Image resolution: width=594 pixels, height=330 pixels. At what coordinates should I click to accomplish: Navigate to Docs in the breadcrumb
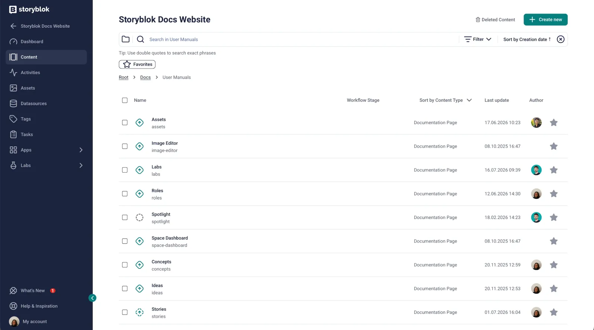pyautogui.click(x=146, y=77)
